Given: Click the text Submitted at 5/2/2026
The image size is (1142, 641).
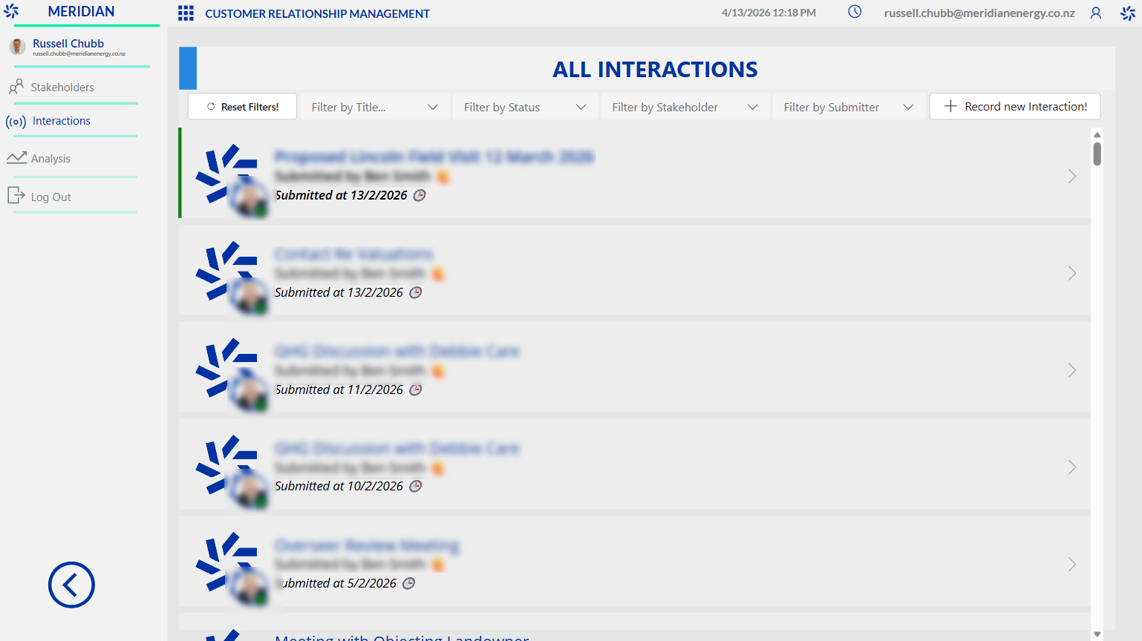Looking at the screenshot, I should tap(336, 583).
